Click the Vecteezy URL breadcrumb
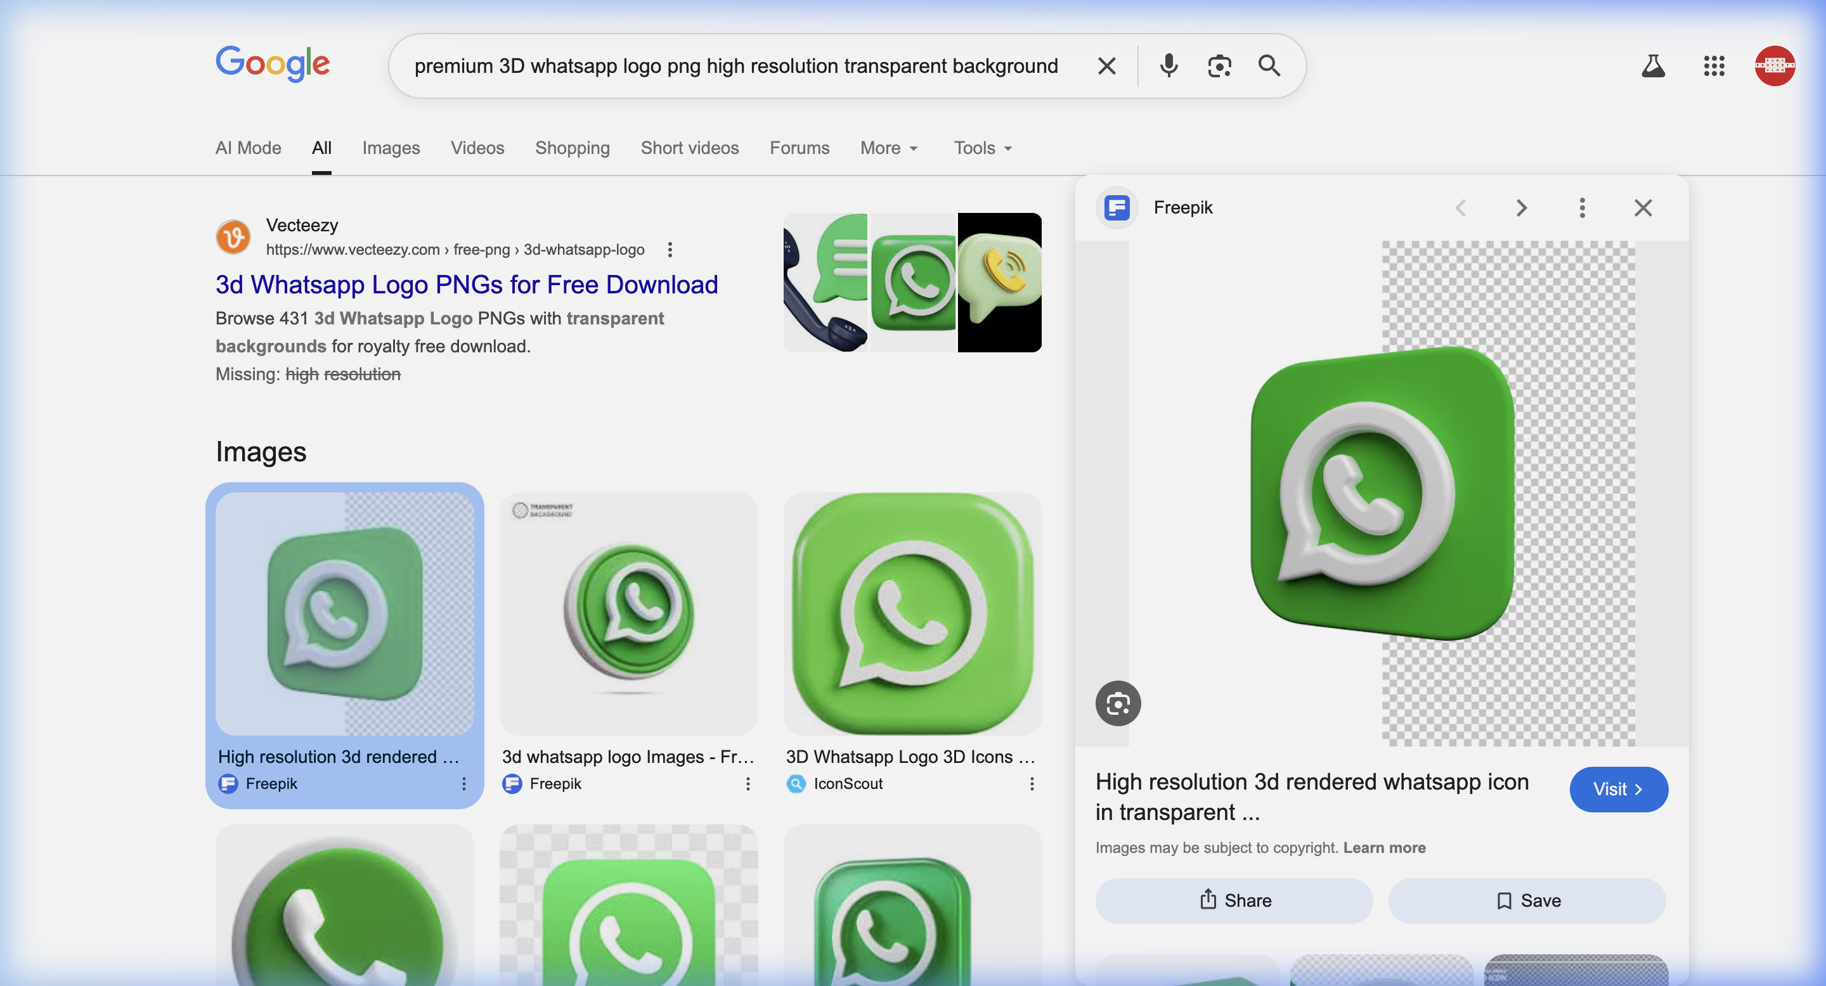This screenshot has height=986, width=1826. point(455,249)
